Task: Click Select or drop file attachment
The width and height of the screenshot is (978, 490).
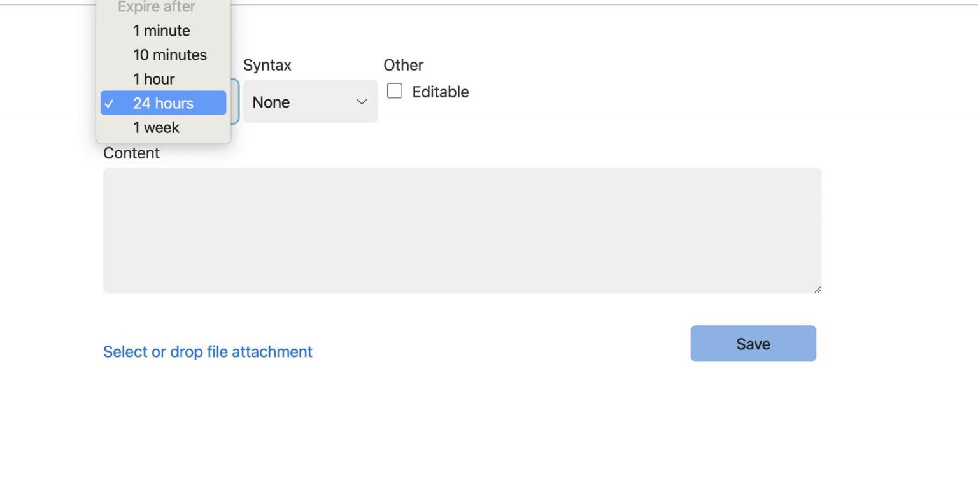Action: (208, 351)
